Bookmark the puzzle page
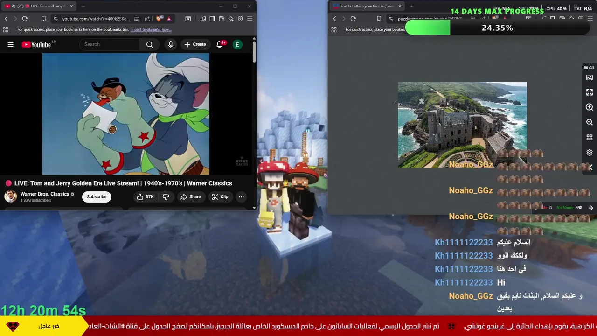This screenshot has height=336, width=597. pyautogui.click(x=379, y=19)
